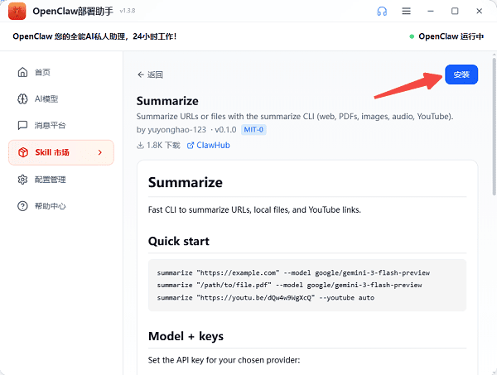
Task: Click the vertical scrollbar thumb
Action: coord(495,127)
